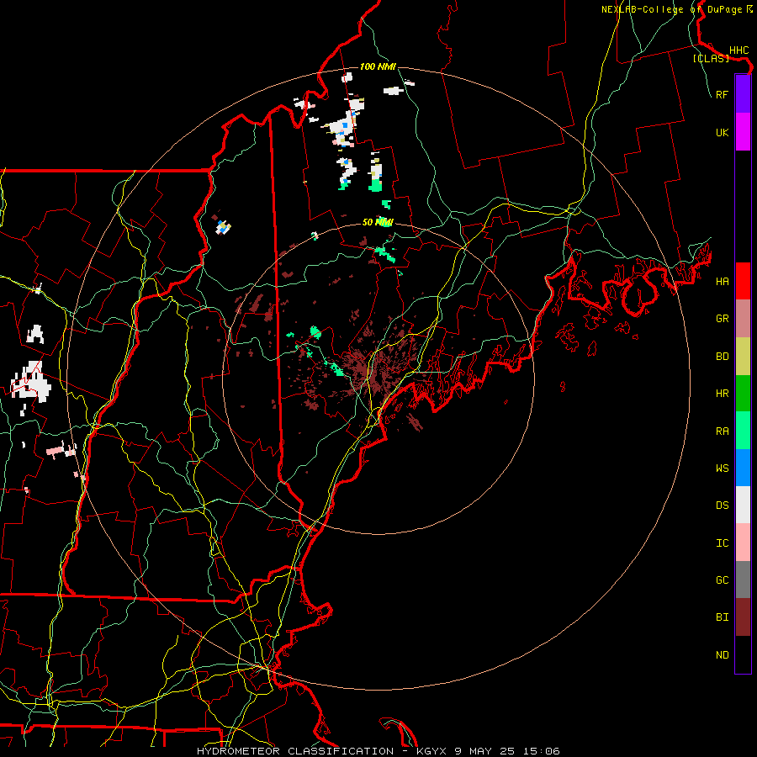The width and height of the screenshot is (757, 757).
Task: Click the '50 NMI' range ring label
Action: click(x=378, y=222)
